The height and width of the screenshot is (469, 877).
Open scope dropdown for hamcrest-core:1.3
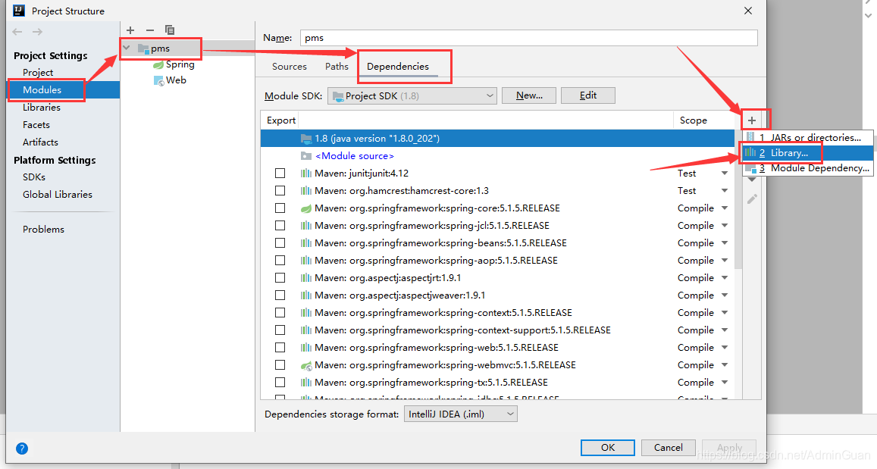[x=725, y=191]
